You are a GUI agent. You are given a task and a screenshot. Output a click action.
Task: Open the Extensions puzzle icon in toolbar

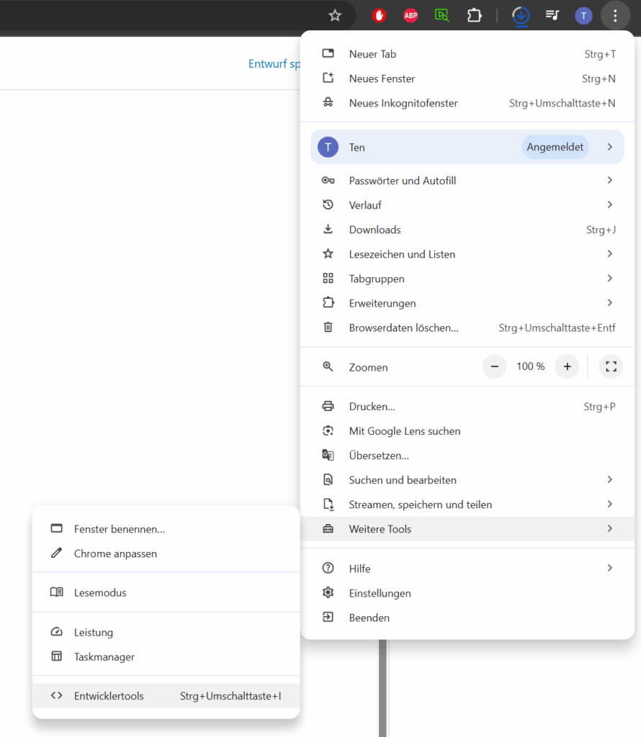(x=474, y=16)
